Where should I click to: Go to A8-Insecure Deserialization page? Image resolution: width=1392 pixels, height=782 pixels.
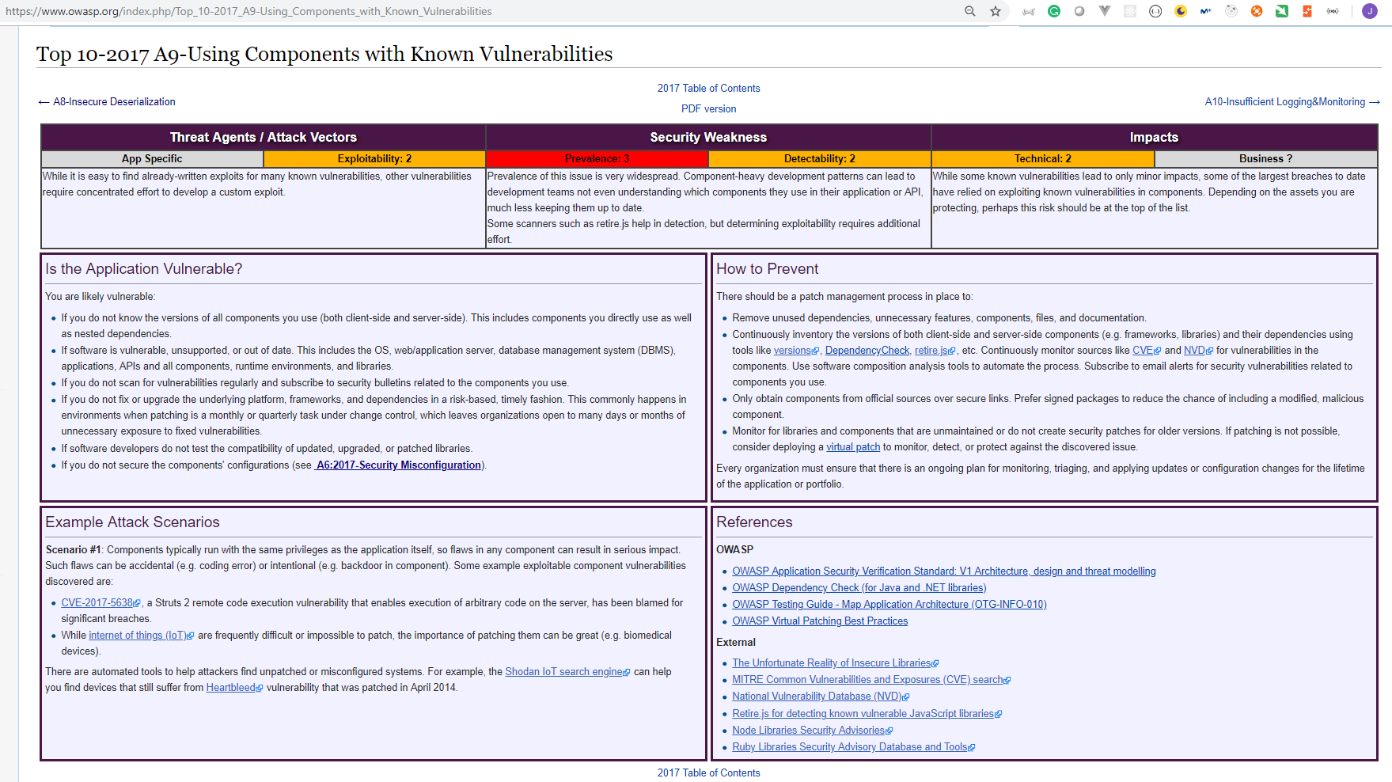coord(114,101)
